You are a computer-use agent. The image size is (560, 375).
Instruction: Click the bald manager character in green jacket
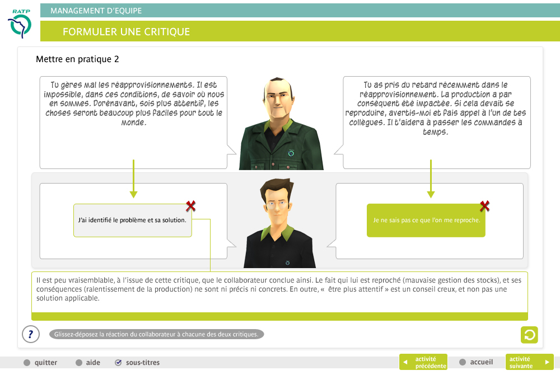[281, 124]
